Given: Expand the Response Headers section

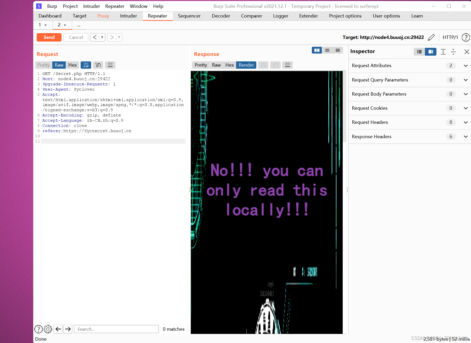Looking at the screenshot, I should [466, 136].
